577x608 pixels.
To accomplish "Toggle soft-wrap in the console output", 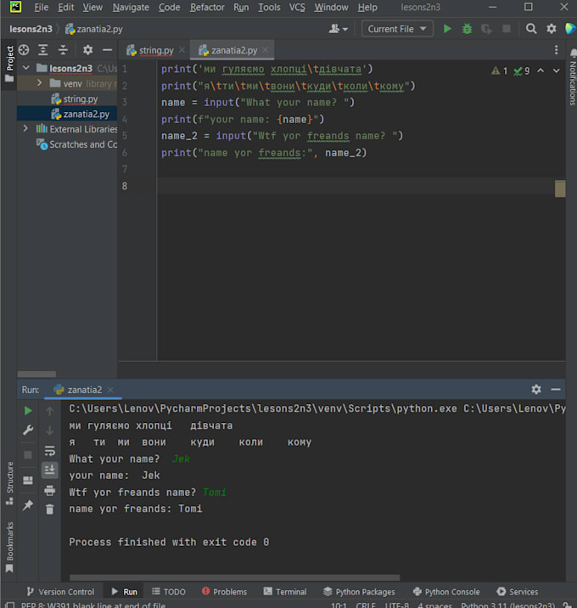I will coord(50,450).
